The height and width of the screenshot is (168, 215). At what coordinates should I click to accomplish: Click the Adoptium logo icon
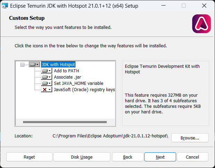pos(201,24)
